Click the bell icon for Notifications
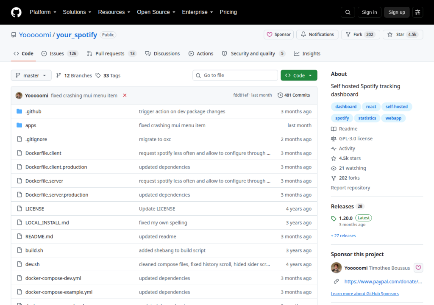434x305 pixels. 303,34
